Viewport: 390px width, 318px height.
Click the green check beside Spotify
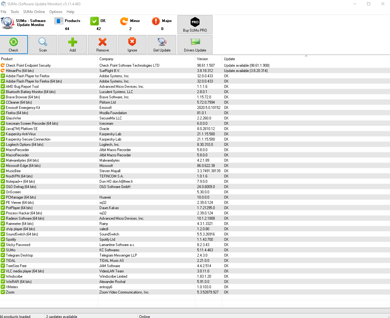tap(3, 240)
